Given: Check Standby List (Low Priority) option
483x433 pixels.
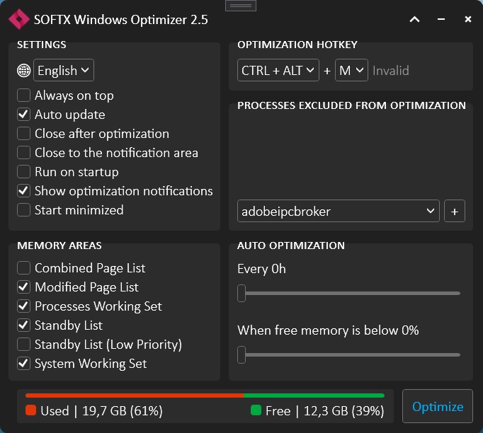Looking at the screenshot, I should [24, 345].
